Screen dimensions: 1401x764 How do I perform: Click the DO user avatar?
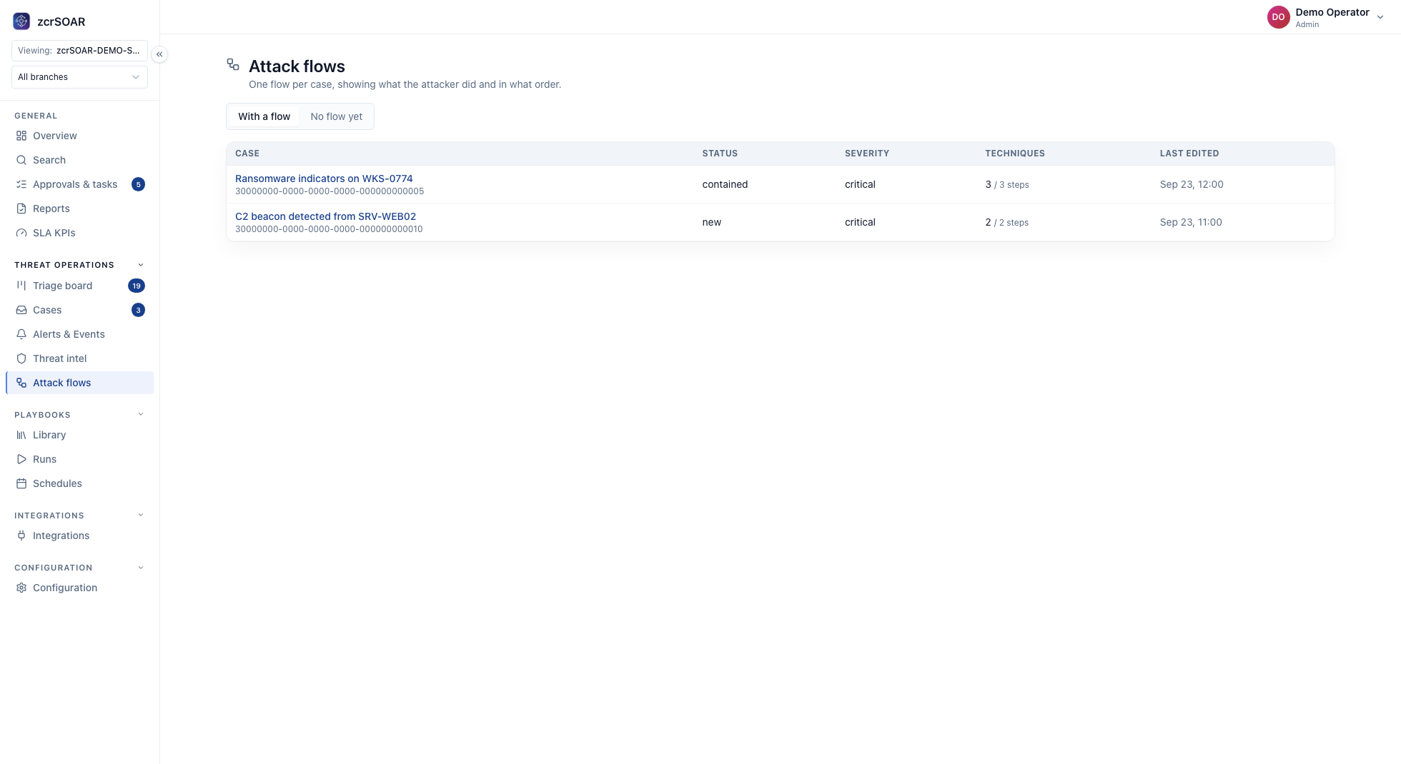(1278, 17)
